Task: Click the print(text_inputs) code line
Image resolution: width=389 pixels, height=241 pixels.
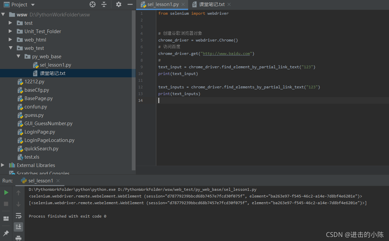Action: tap(179, 94)
